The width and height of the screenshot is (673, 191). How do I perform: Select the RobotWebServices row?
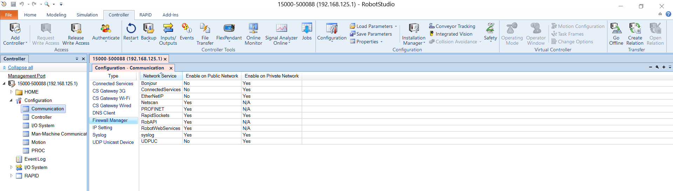coord(221,128)
